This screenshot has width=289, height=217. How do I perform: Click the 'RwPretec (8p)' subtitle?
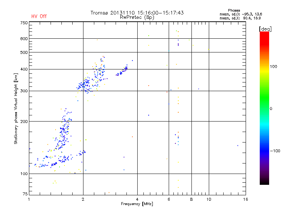[137, 17]
